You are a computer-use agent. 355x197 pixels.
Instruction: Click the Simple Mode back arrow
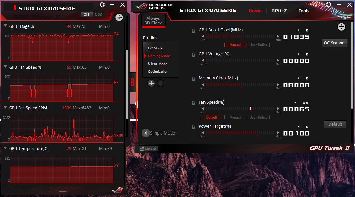pyautogui.click(x=146, y=133)
